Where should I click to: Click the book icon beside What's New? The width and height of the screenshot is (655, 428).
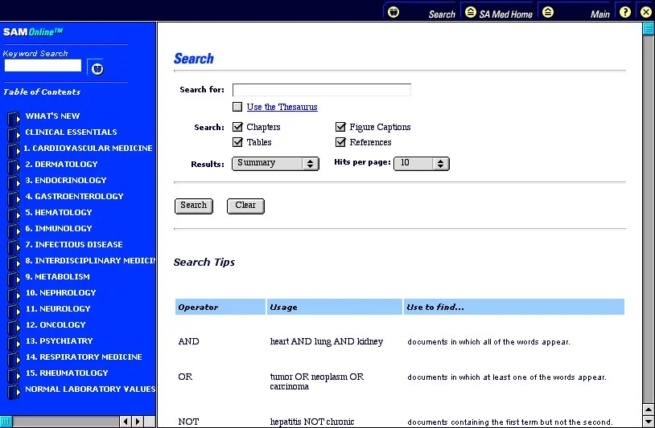[x=14, y=118]
